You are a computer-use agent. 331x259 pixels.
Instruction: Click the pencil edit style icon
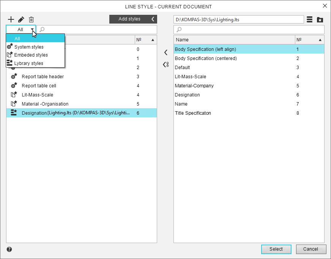coord(21,19)
